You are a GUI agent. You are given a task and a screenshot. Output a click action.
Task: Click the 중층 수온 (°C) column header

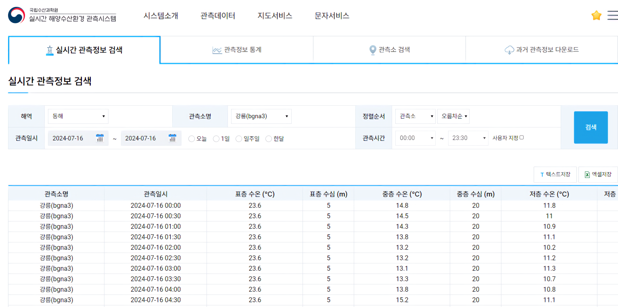coord(402,194)
